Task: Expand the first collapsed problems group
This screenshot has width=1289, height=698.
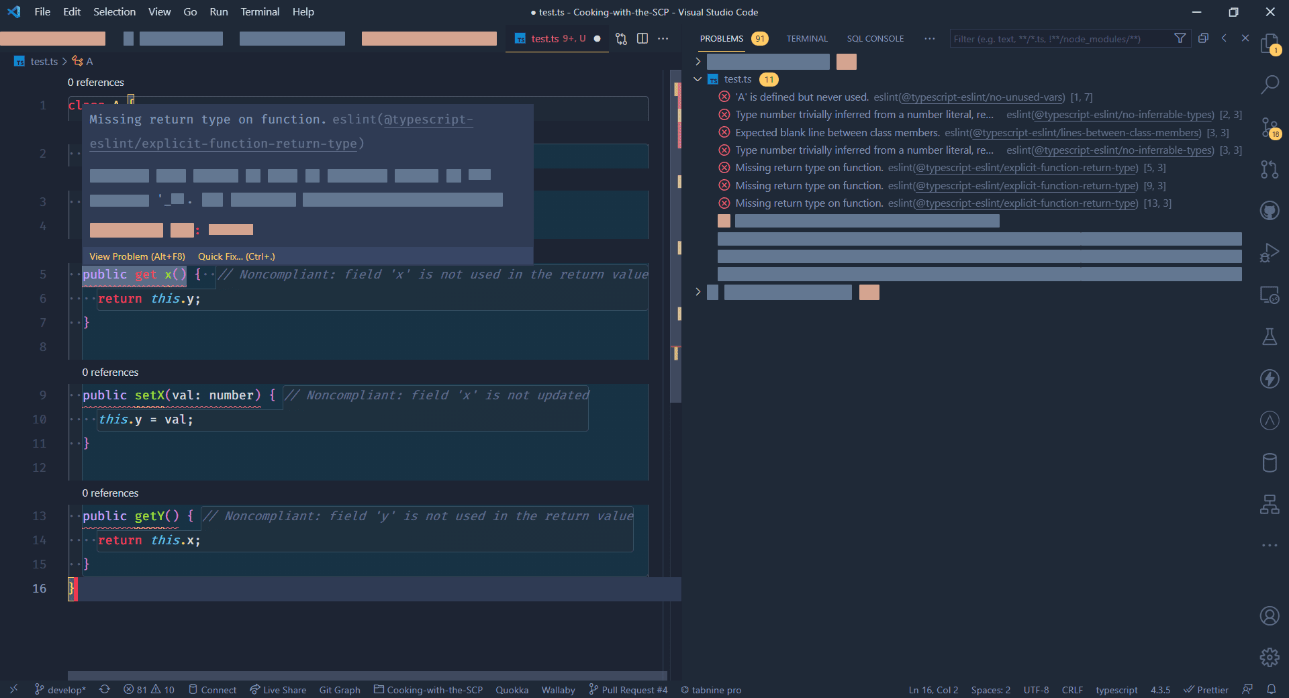Action: point(698,62)
